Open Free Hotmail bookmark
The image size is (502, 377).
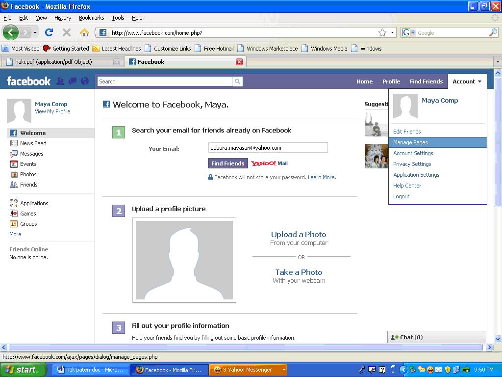215,49
